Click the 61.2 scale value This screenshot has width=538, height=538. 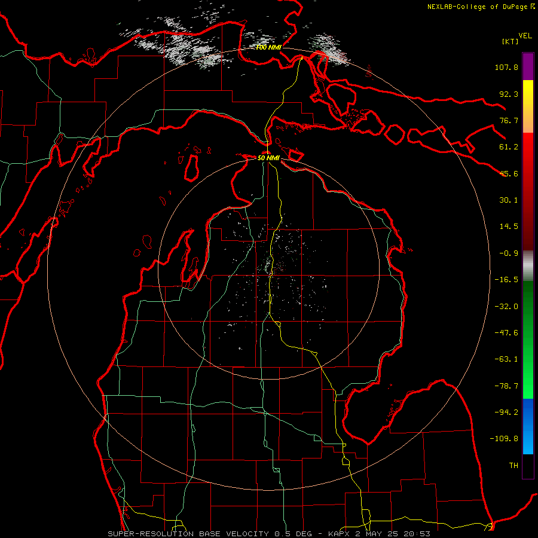click(509, 147)
